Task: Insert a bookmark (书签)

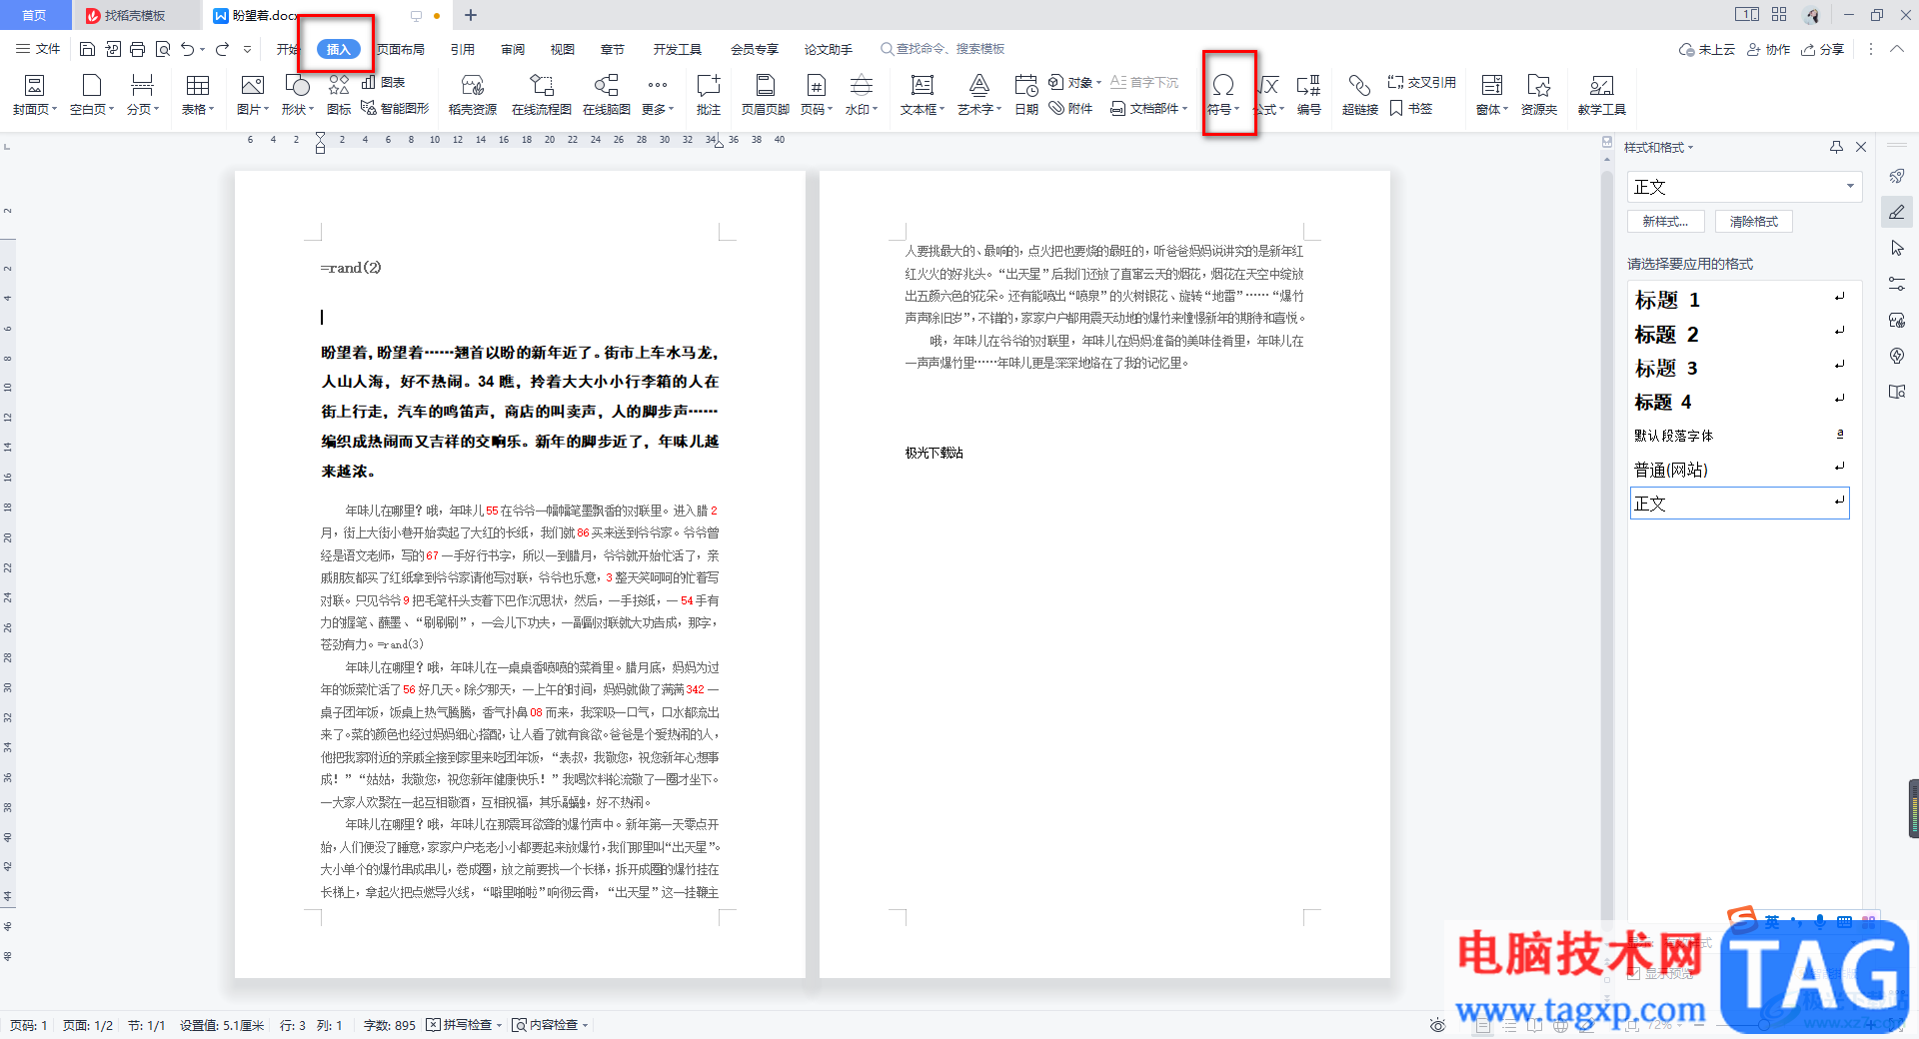Action: point(1411,108)
